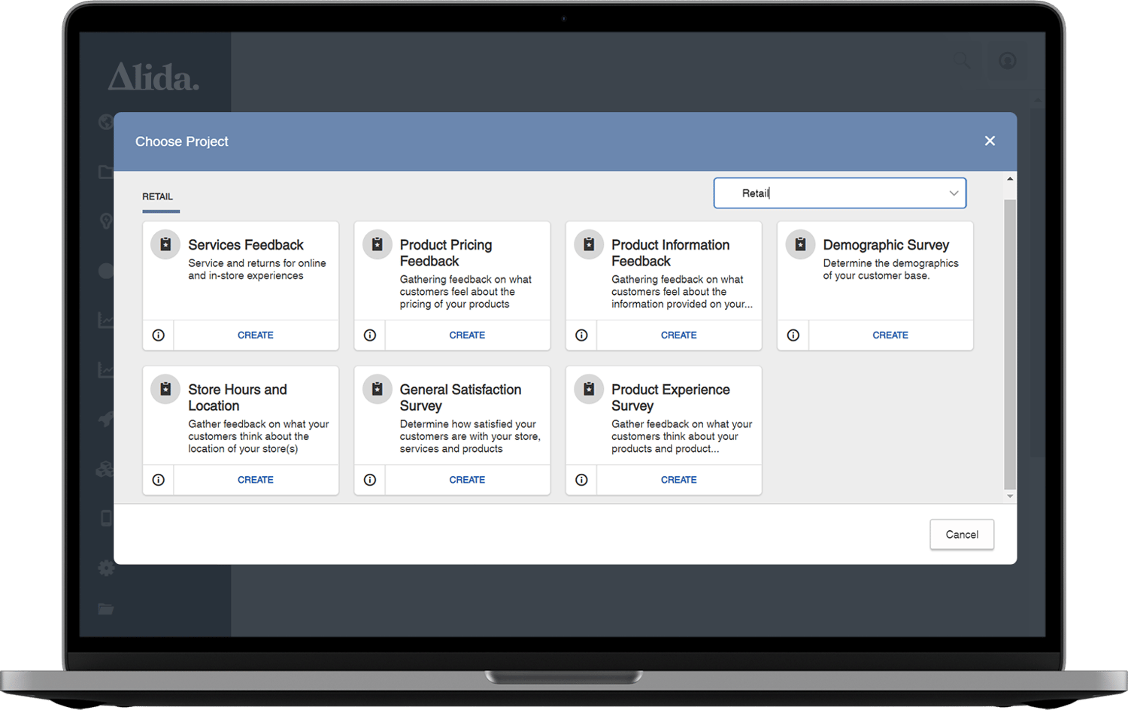Click the Services Feedback clipboard icon
Screen dimensions: 1128x710
click(165, 244)
